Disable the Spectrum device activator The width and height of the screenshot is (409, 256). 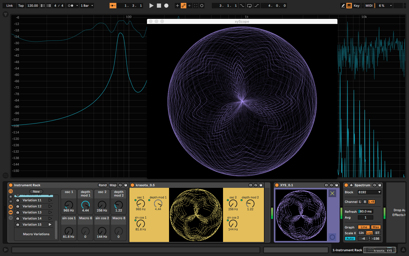click(346, 185)
